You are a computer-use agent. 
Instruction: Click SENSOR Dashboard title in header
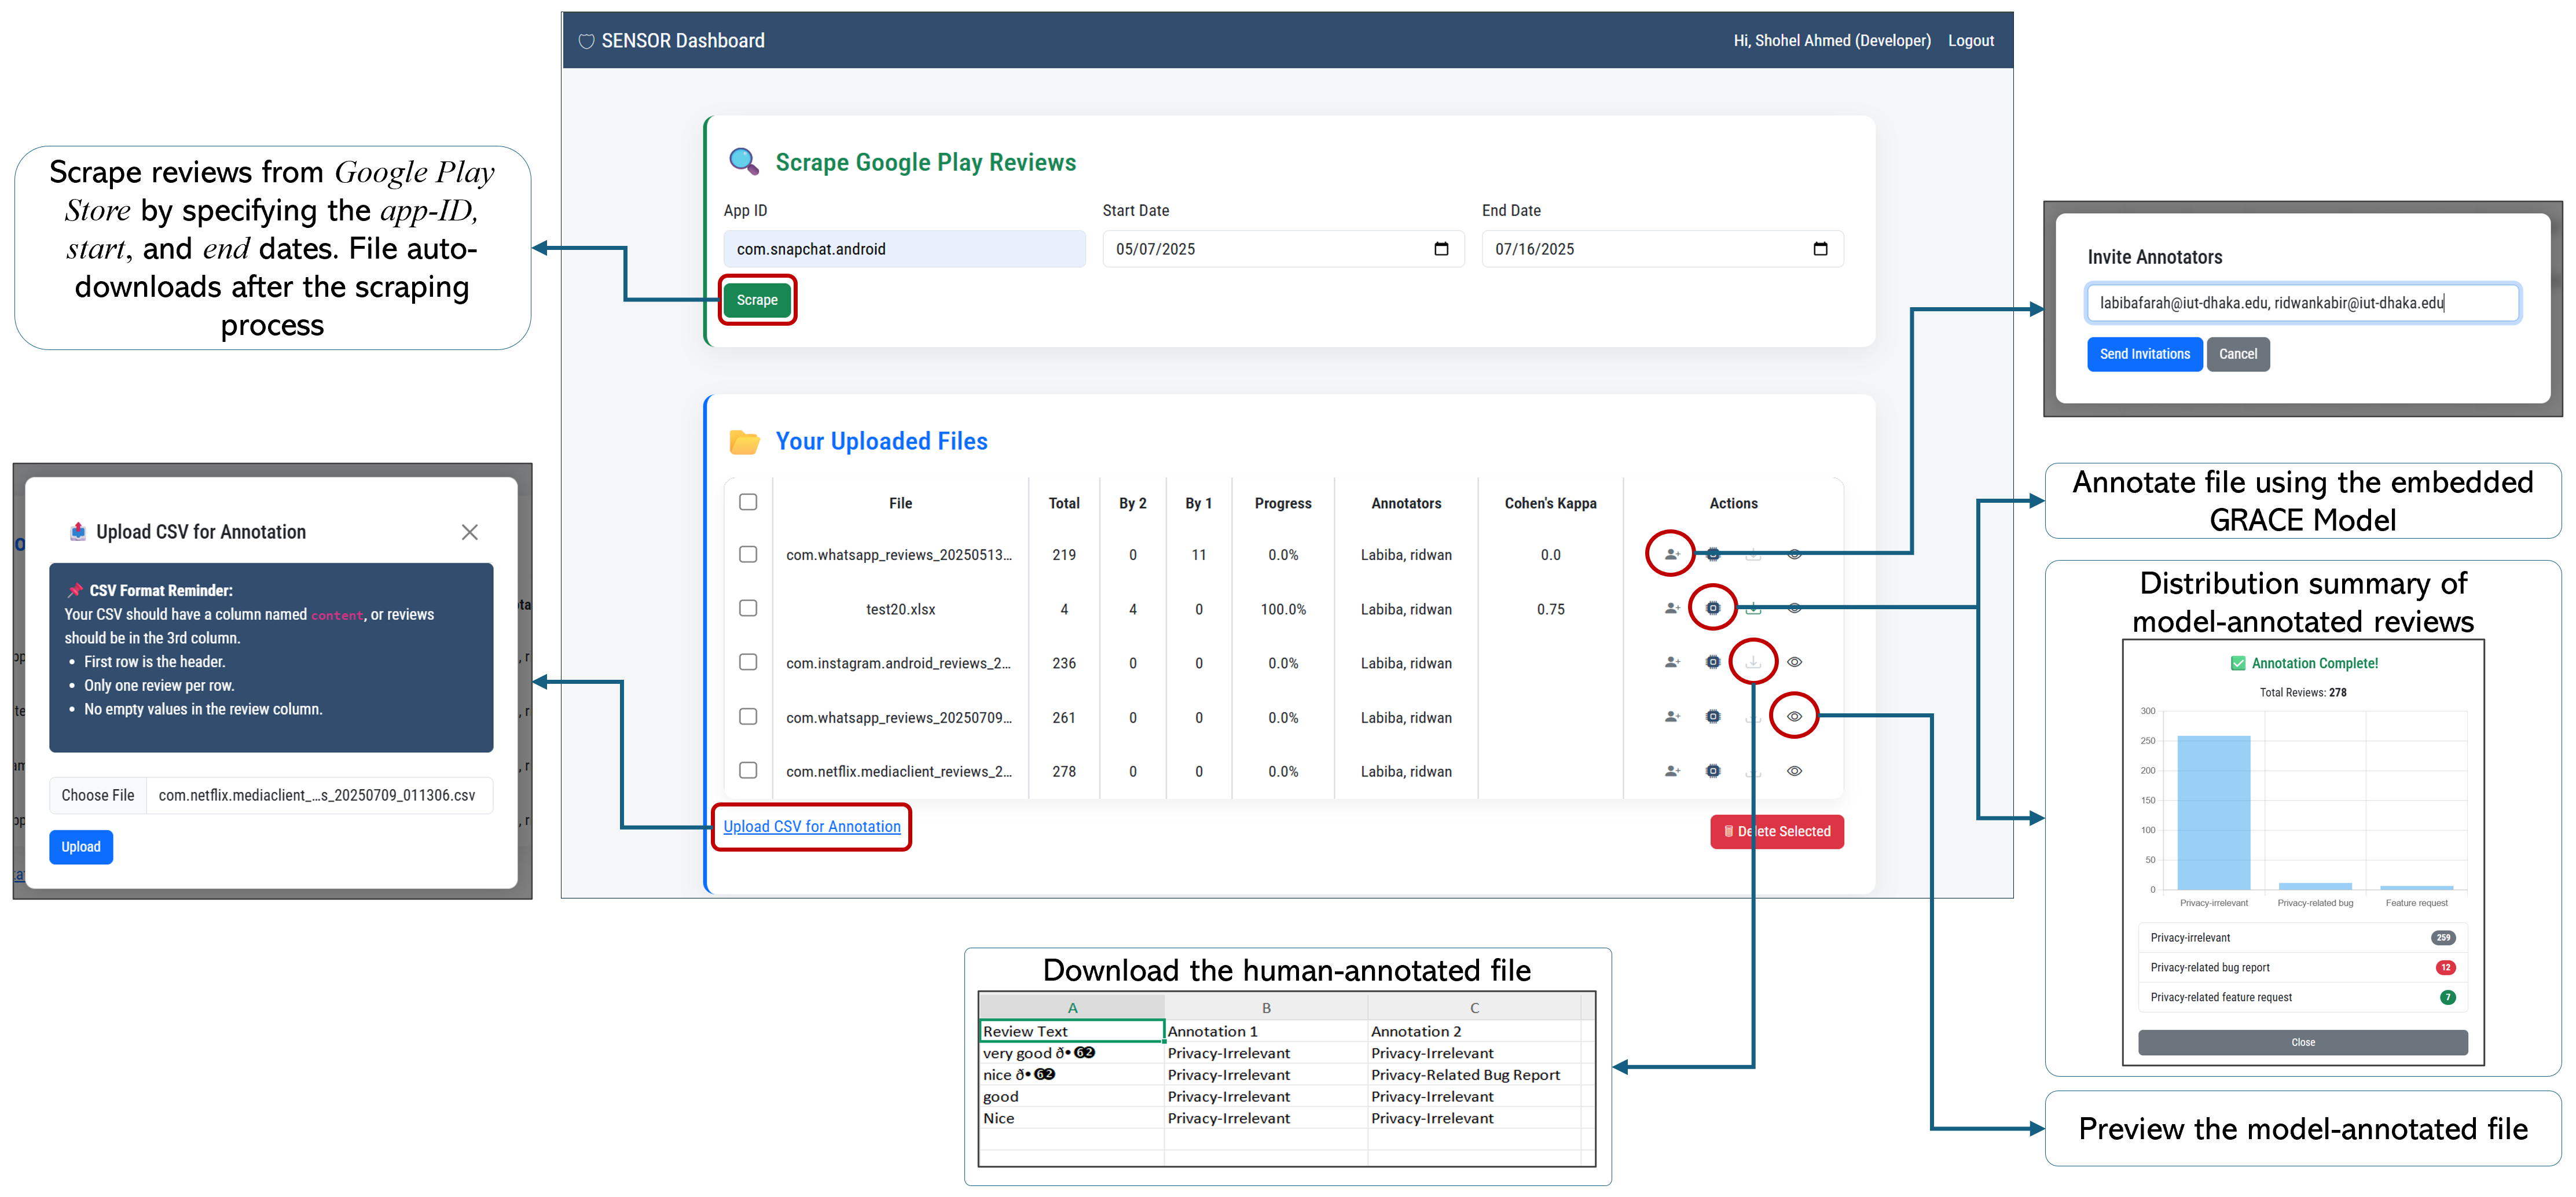click(682, 41)
